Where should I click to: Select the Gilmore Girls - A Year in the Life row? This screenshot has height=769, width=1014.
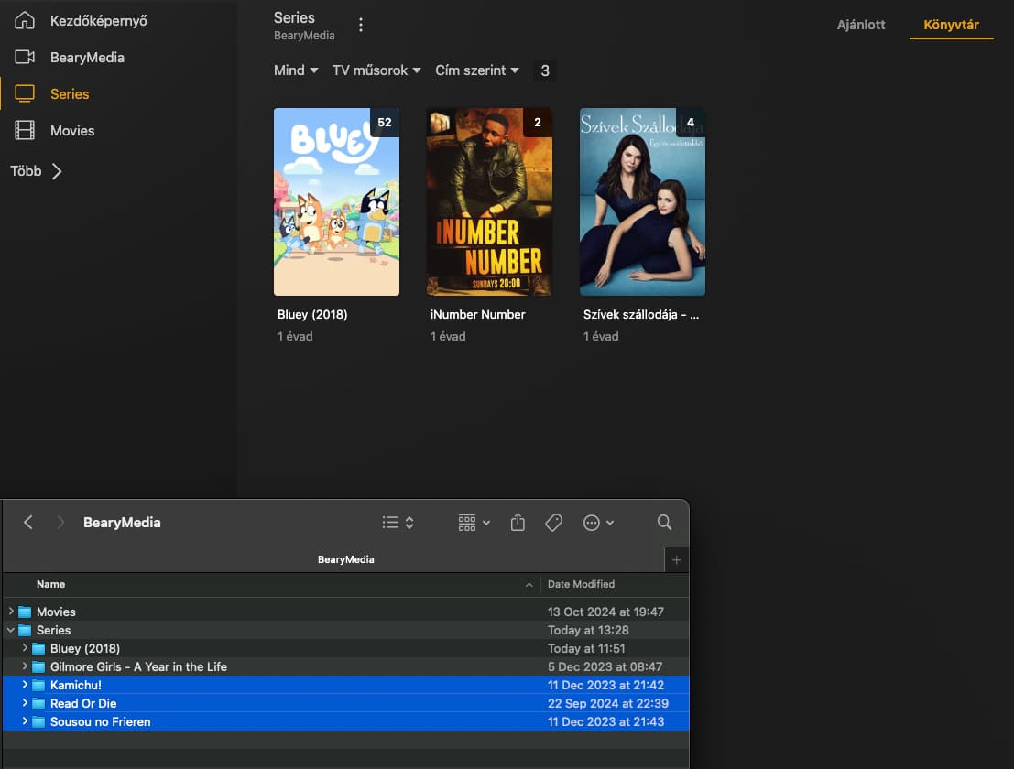point(346,666)
